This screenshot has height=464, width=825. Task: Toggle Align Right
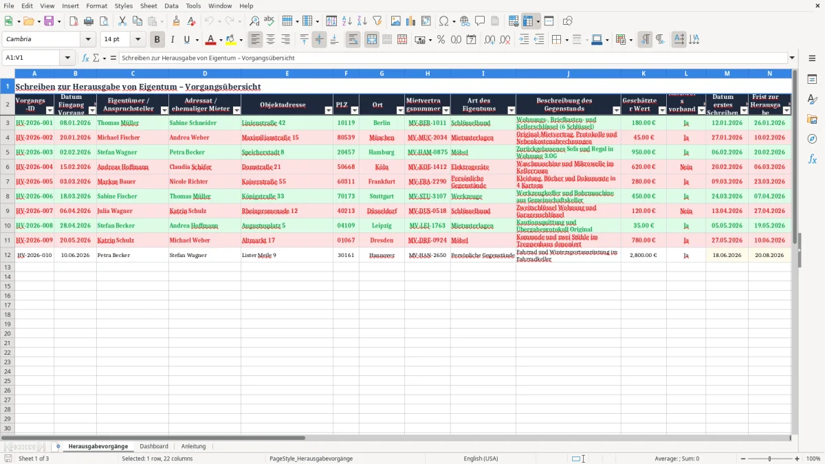pos(286,40)
